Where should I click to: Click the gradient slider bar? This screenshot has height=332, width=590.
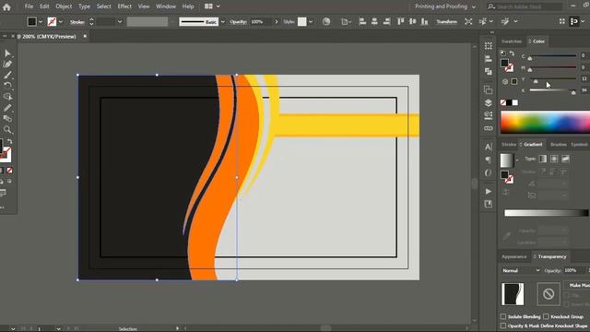547,213
